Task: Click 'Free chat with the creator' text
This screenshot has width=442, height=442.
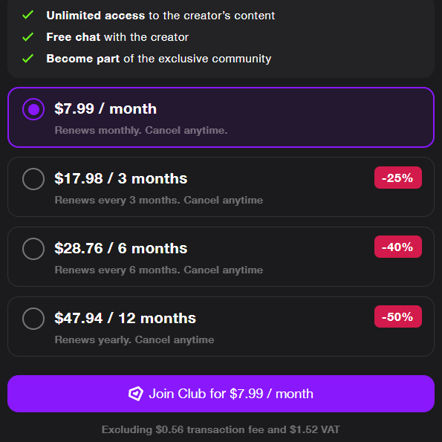Action: coord(117,37)
